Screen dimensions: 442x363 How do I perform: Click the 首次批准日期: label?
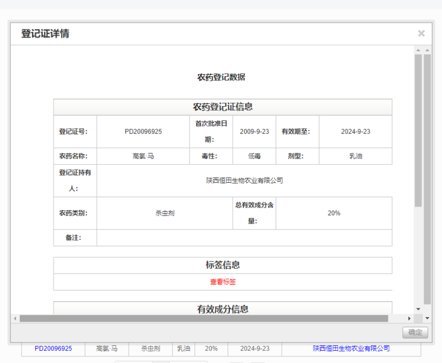(x=211, y=131)
